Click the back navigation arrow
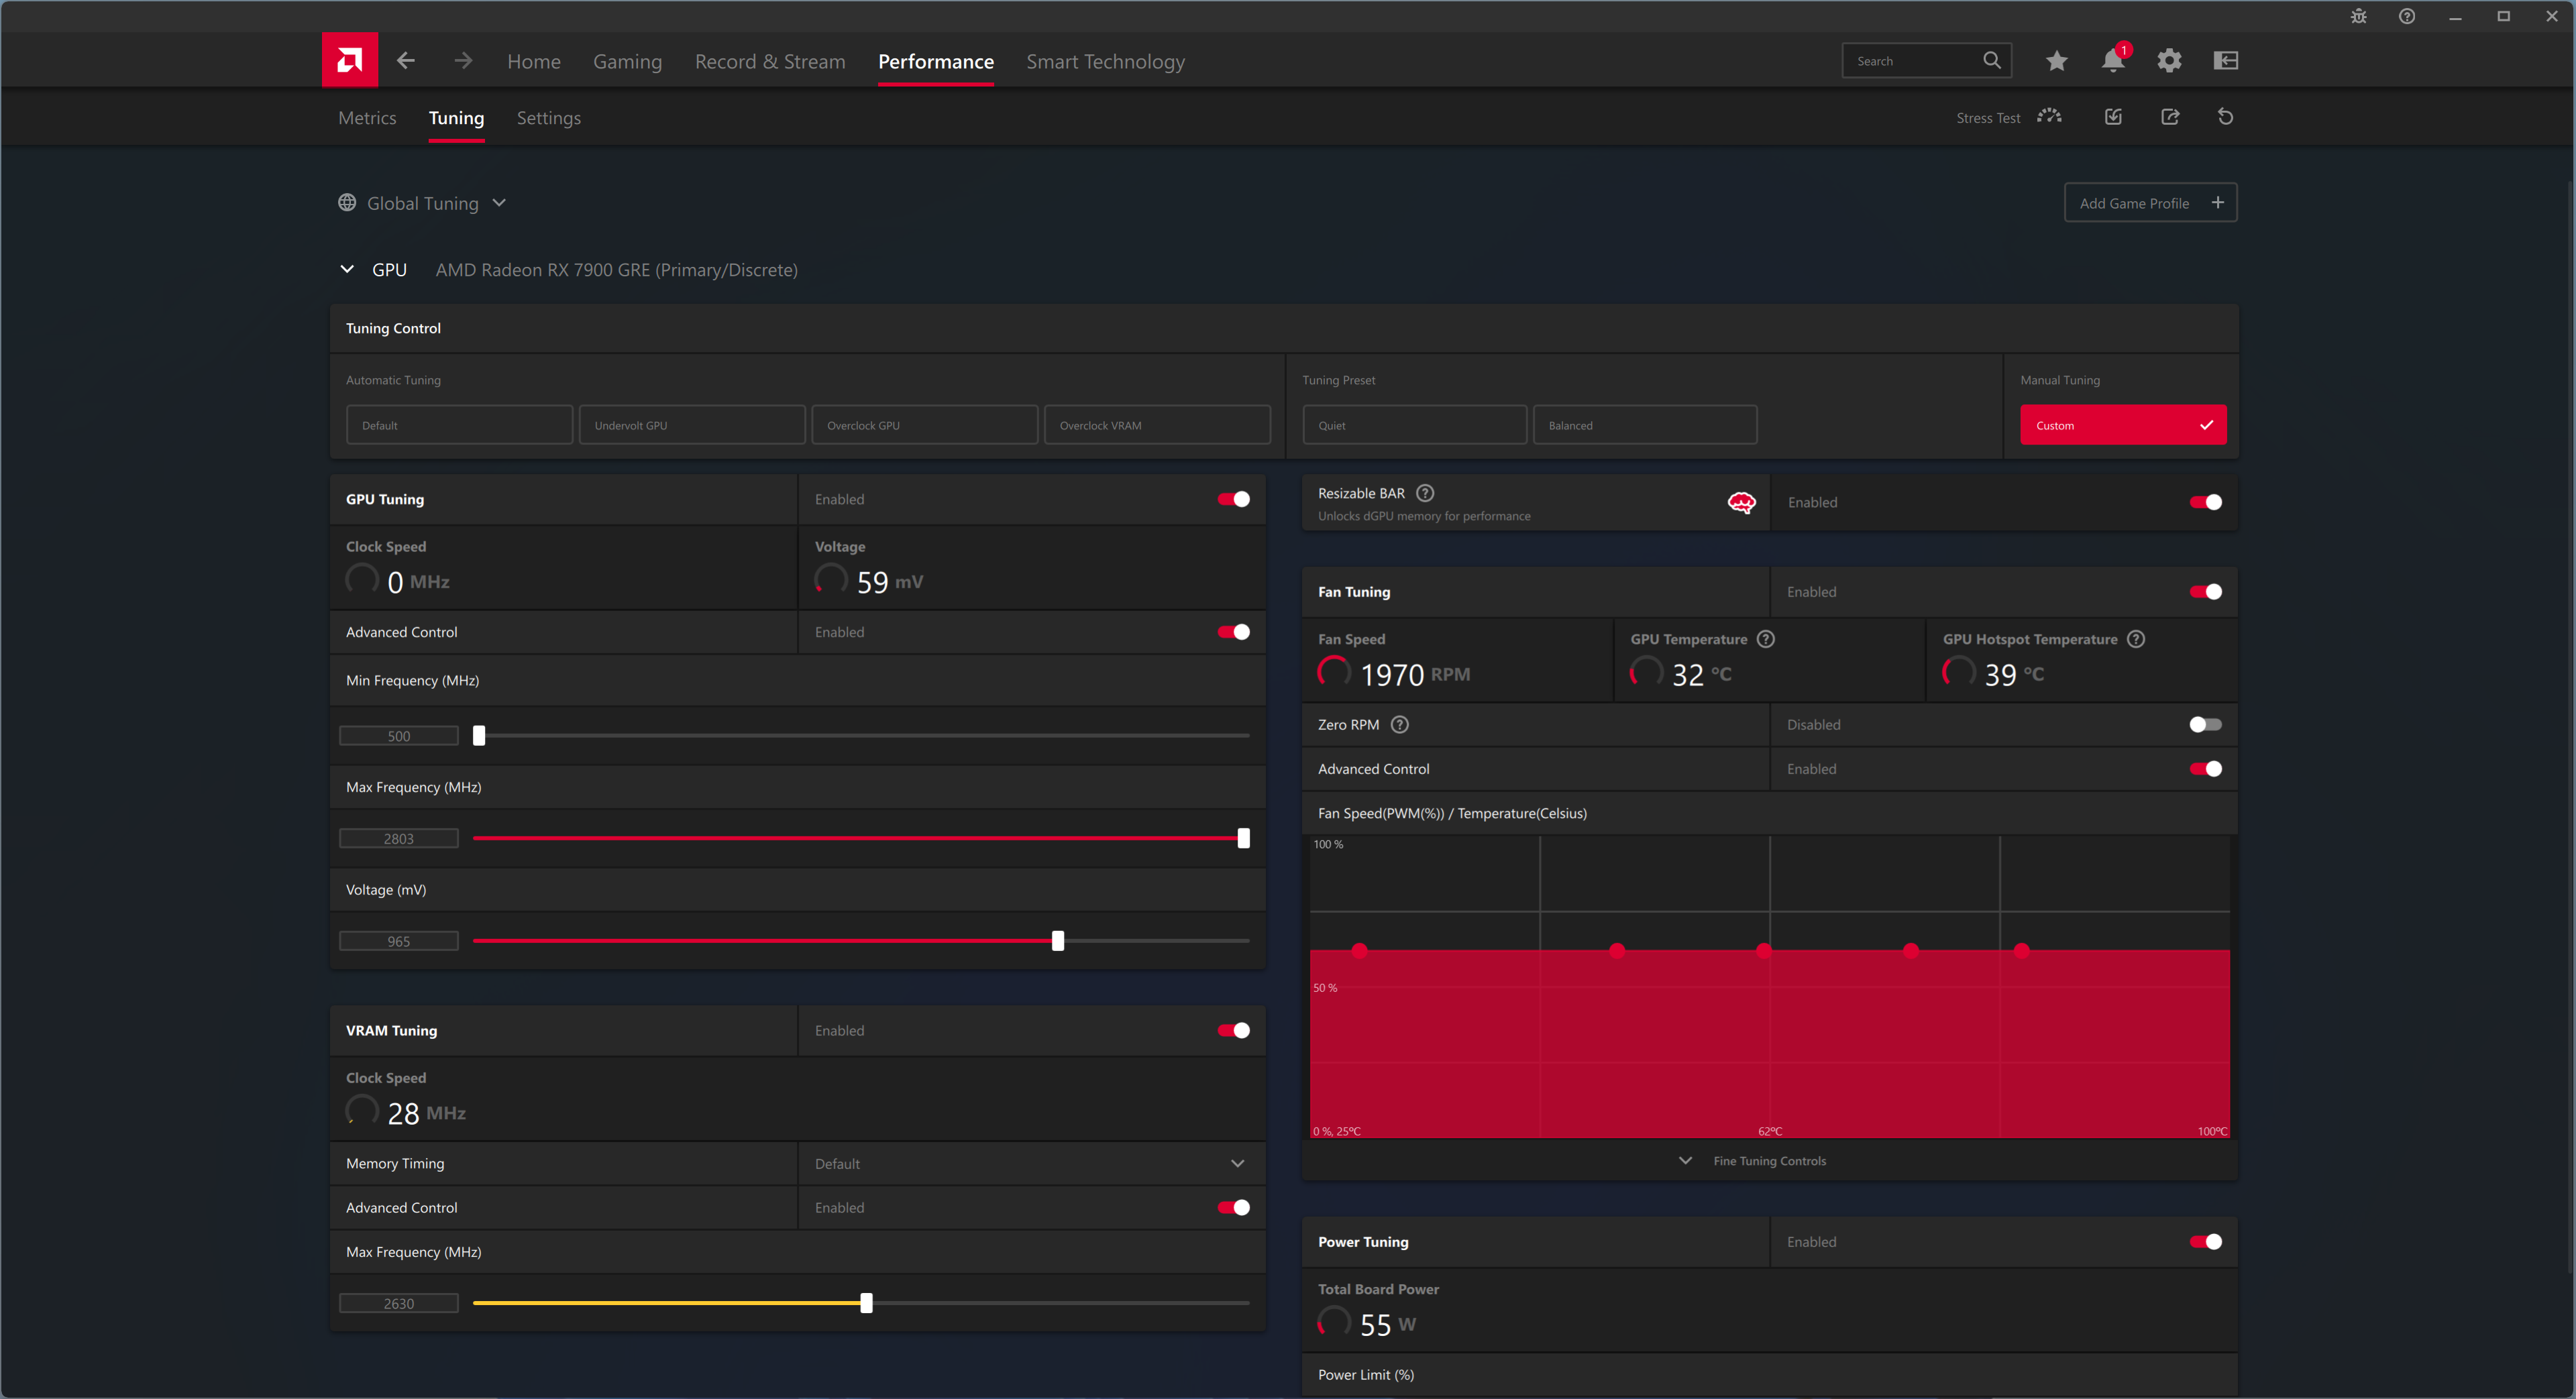Image resolution: width=2576 pixels, height=1399 pixels. (x=405, y=61)
